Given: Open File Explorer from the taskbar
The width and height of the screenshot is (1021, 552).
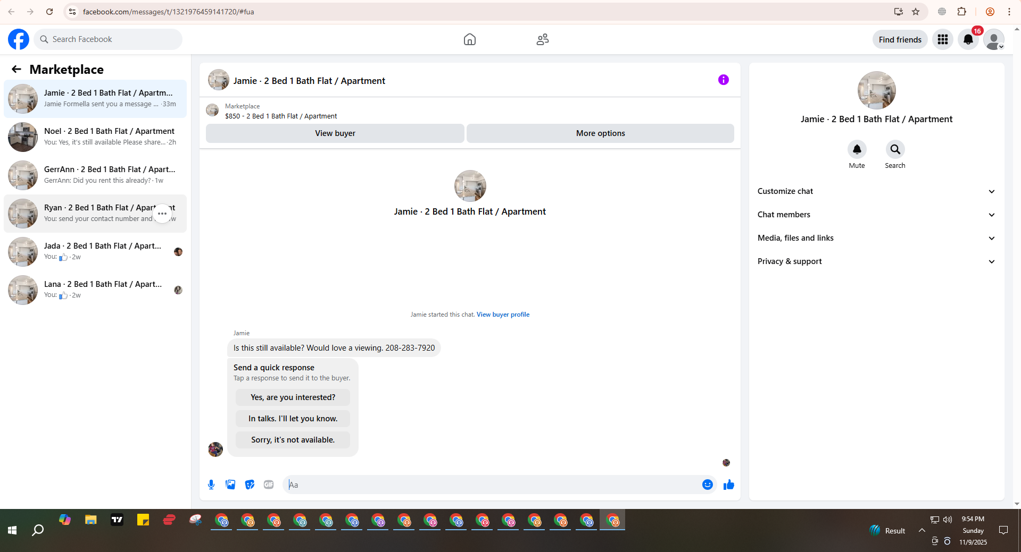Looking at the screenshot, I should [x=91, y=520].
